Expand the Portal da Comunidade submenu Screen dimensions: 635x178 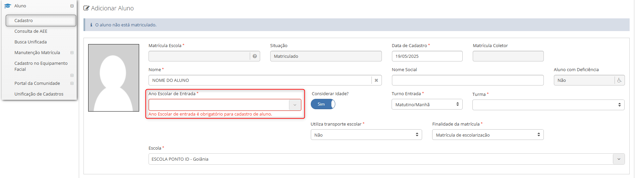coord(72,83)
